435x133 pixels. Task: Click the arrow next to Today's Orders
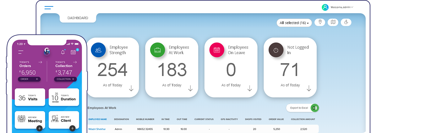pyautogui.click(x=40, y=62)
